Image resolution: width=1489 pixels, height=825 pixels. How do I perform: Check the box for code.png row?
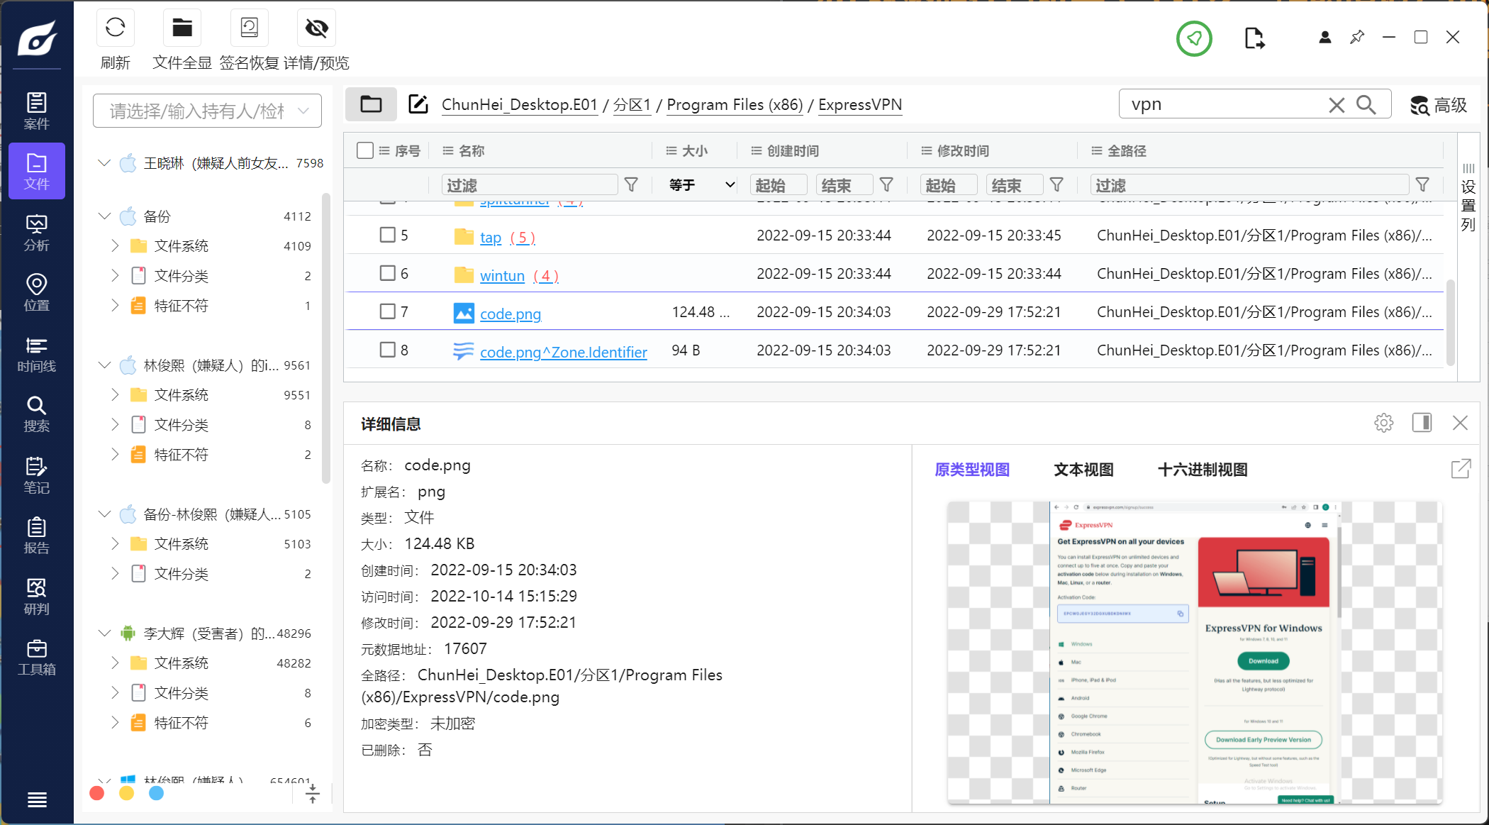[x=387, y=311]
